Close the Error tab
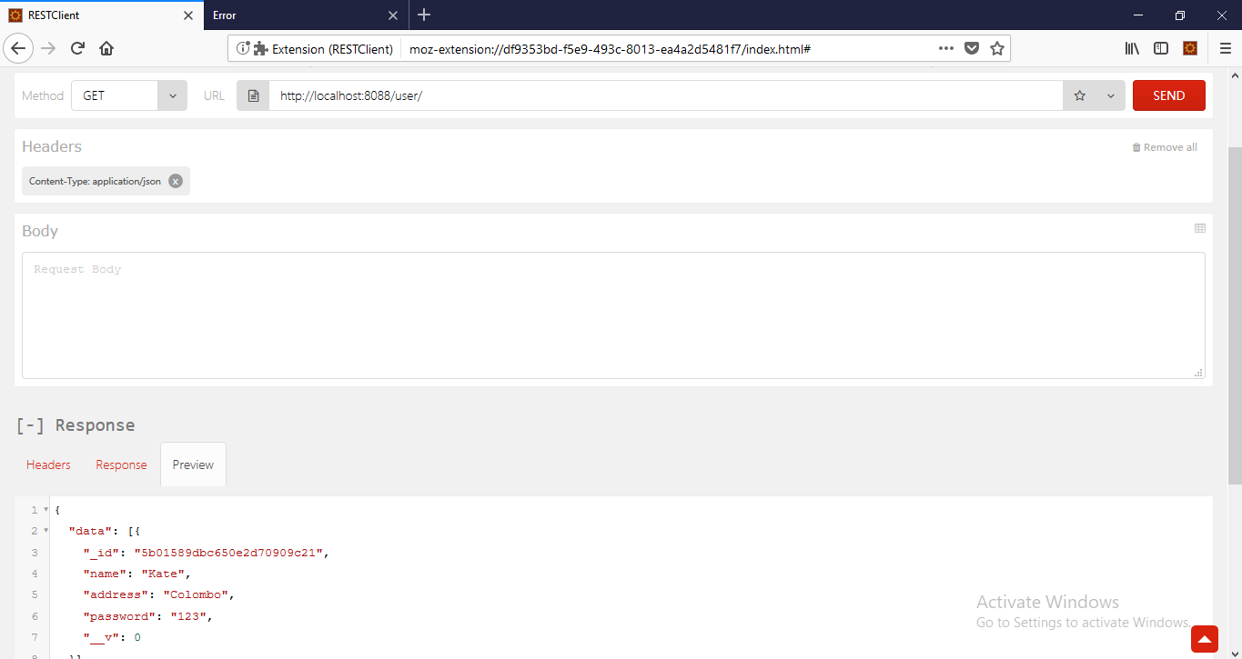This screenshot has height=659, width=1242. point(393,15)
